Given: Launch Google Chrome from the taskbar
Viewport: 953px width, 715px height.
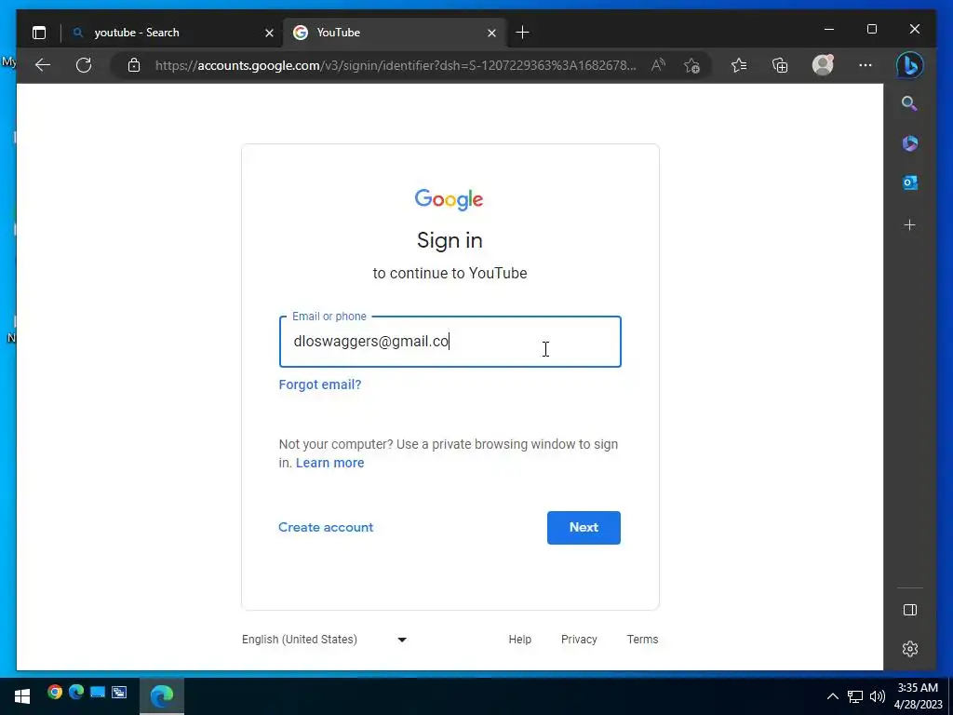Looking at the screenshot, I should [x=55, y=692].
